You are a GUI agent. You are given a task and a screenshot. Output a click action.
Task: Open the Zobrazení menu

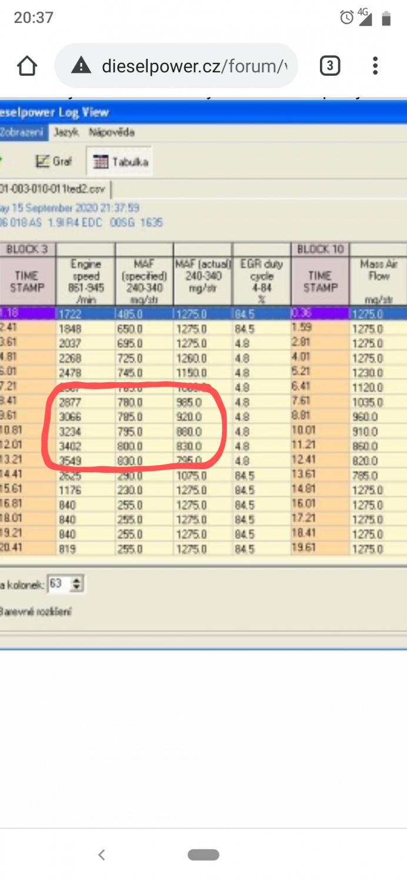[22, 132]
